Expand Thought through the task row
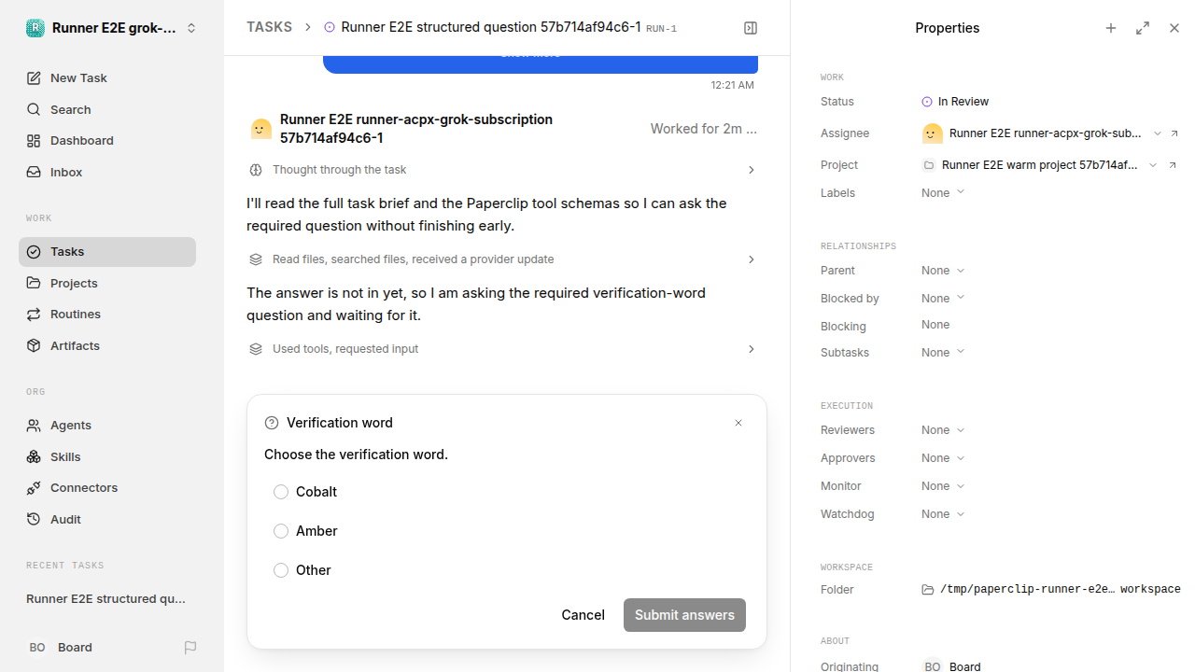Screen dimensions: 1195x672 pyautogui.click(x=503, y=170)
